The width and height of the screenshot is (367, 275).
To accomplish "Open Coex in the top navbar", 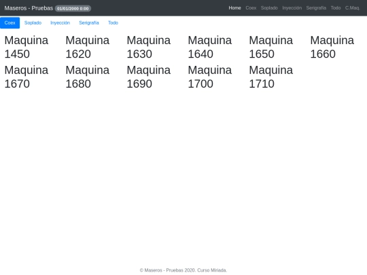I will point(251,8).
